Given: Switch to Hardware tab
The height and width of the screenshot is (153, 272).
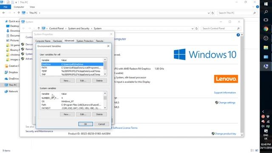Looking at the screenshot, I should click(57, 41).
